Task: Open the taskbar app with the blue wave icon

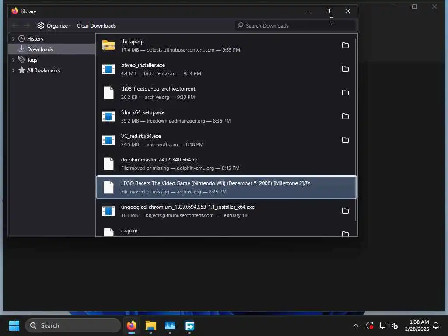Action: click(170, 325)
